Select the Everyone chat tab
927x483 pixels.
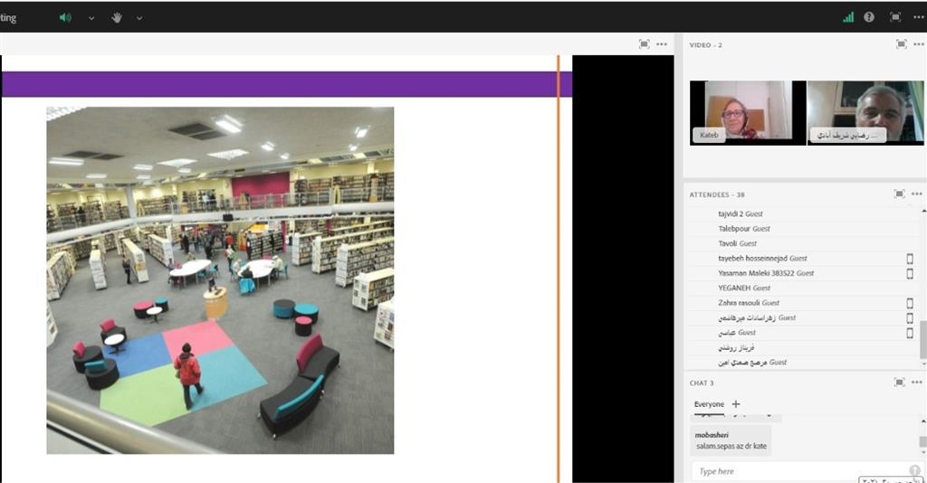coord(709,404)
